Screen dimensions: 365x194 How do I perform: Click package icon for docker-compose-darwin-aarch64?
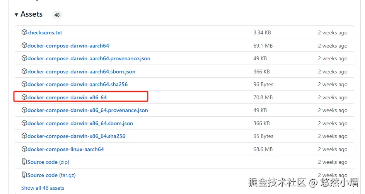tap(24, 45)
